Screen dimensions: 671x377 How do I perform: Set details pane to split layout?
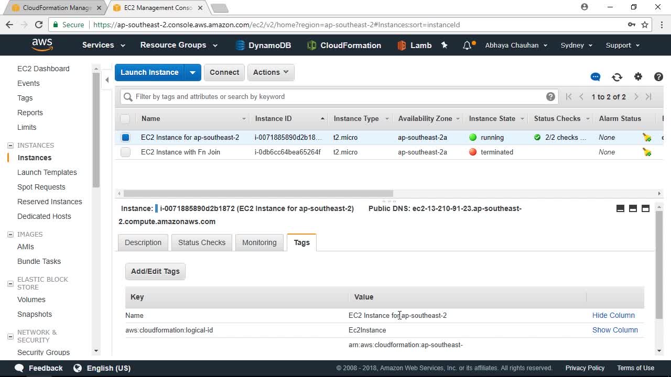coord(633,208)
